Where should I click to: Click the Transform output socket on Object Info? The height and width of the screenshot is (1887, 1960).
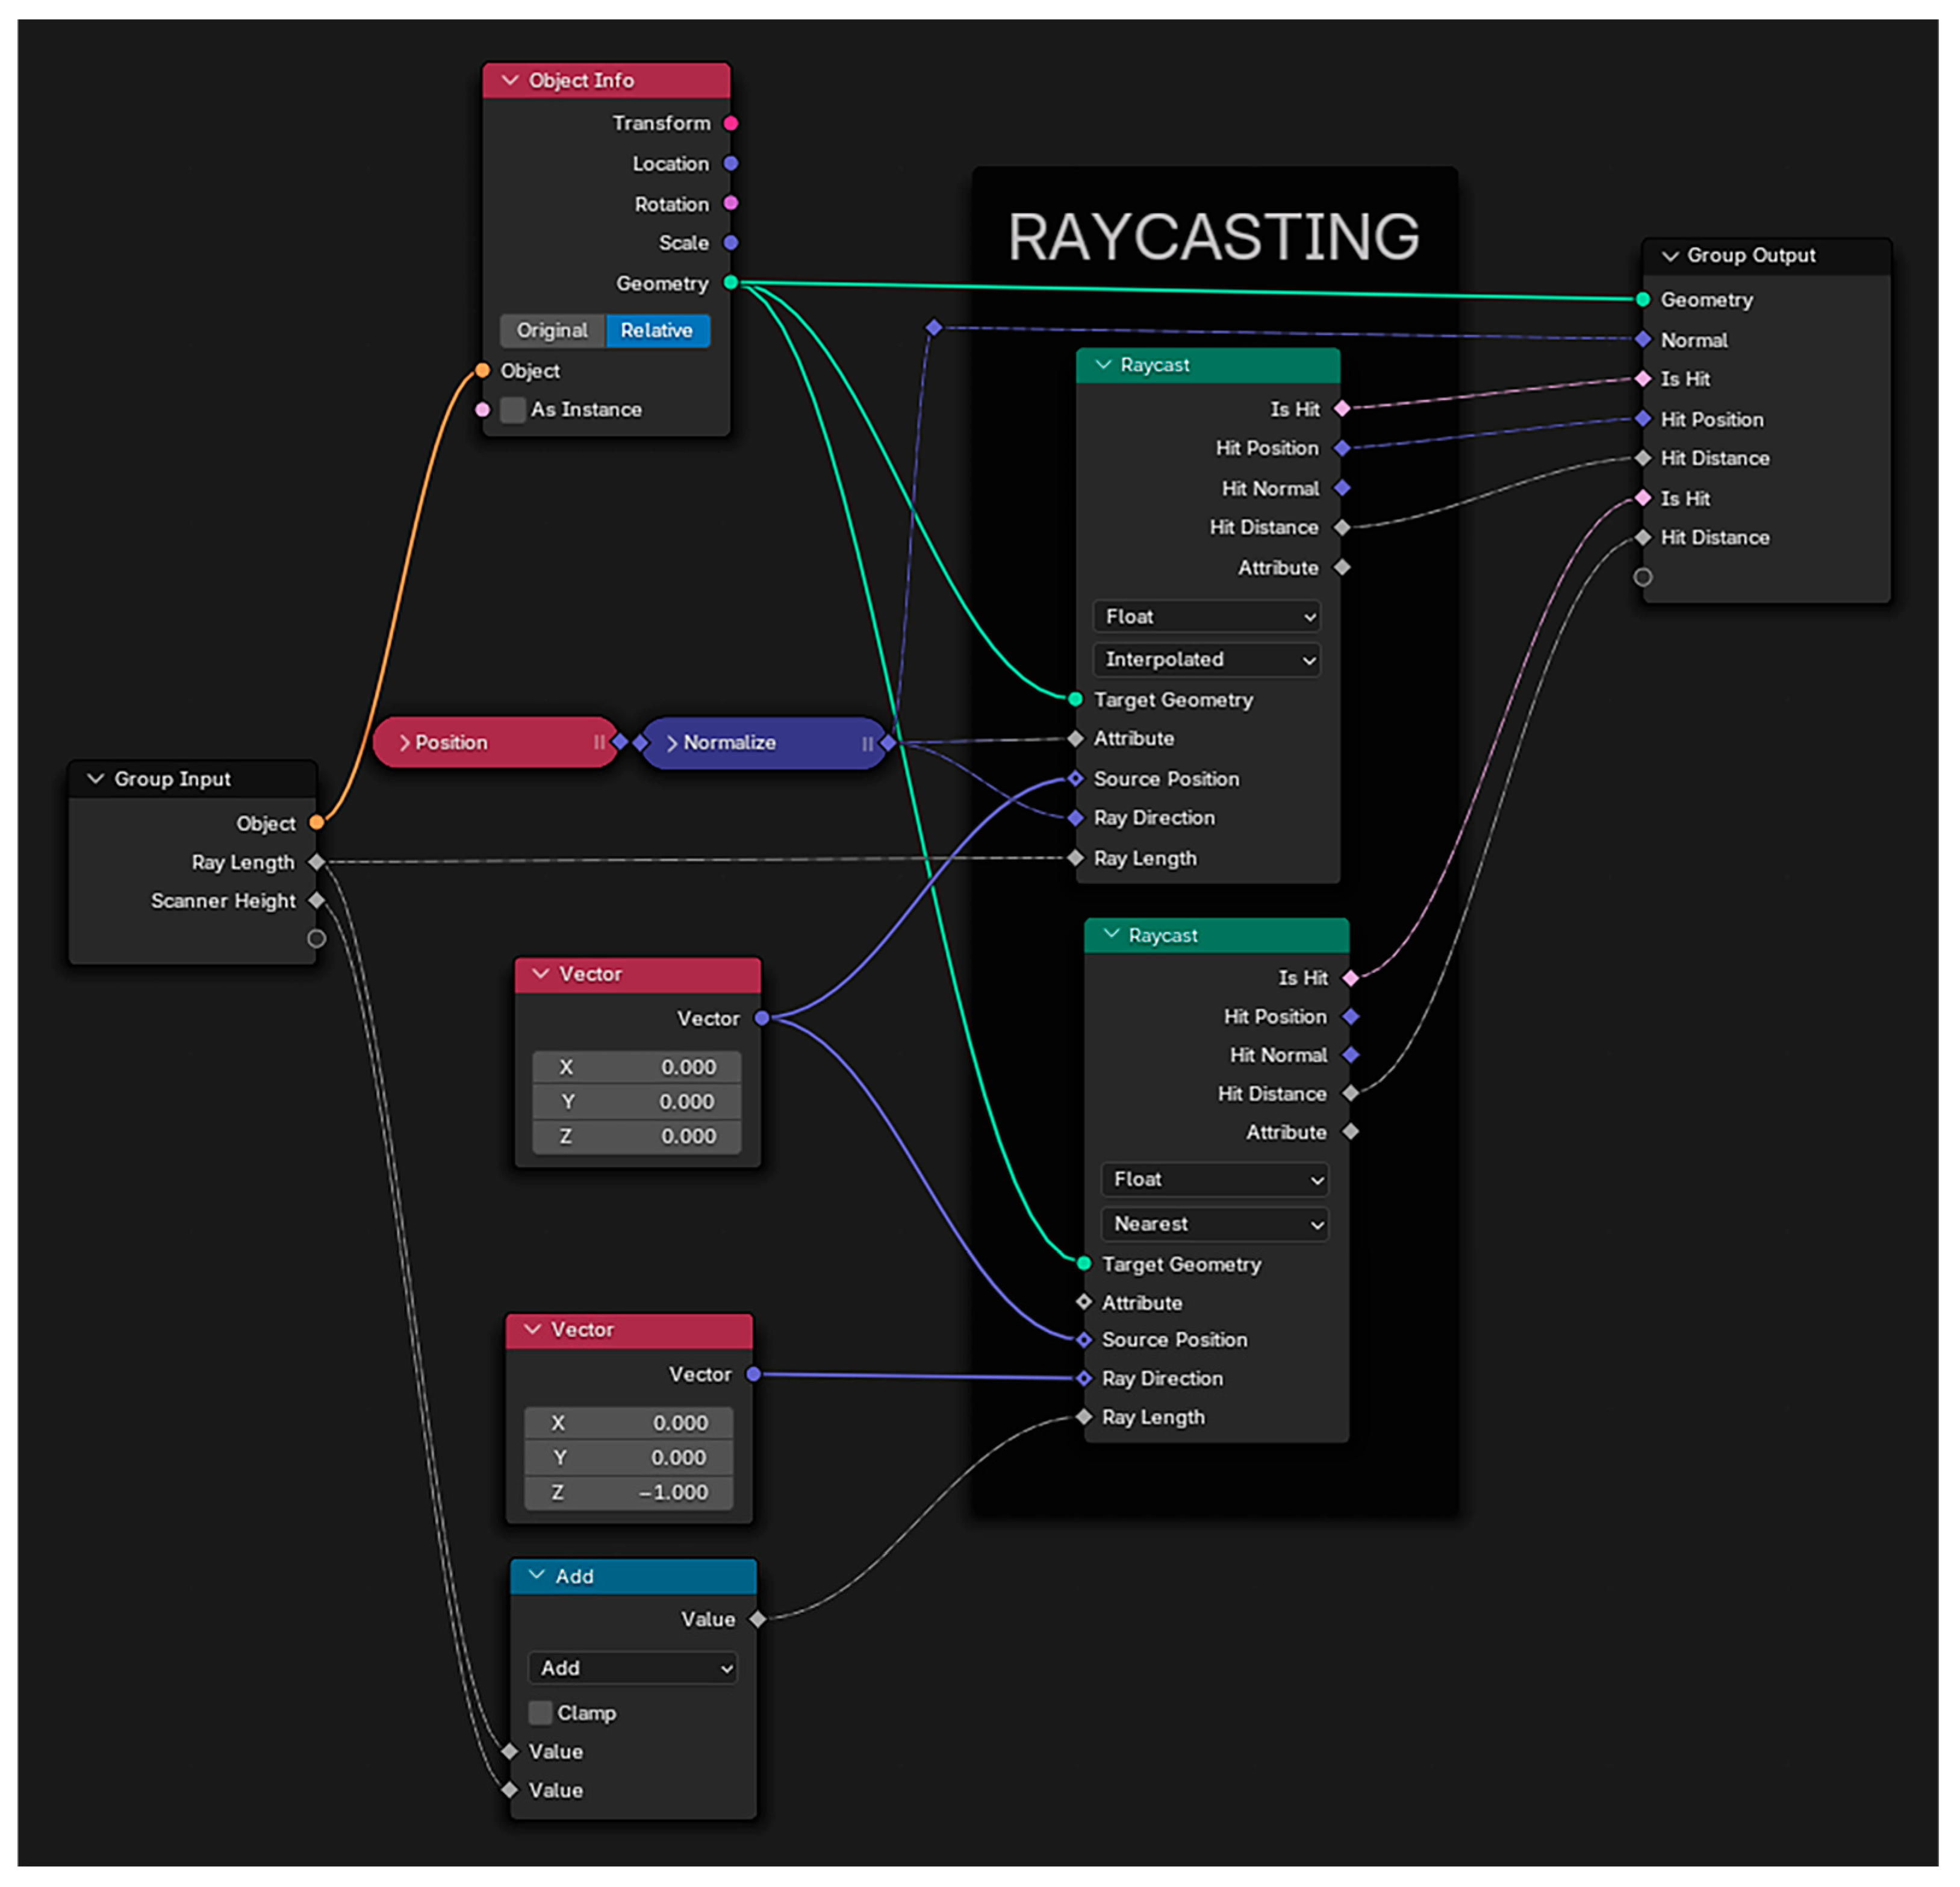pyautogui.click(x=731, y=123)
